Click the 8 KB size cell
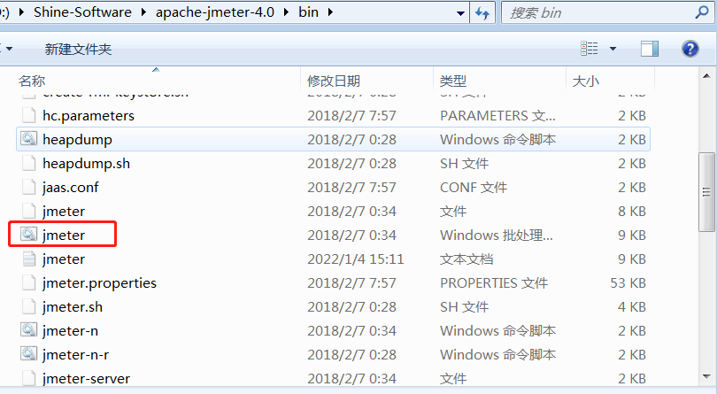Viewport: 717px width, 394px height. [x=631, y=211]
